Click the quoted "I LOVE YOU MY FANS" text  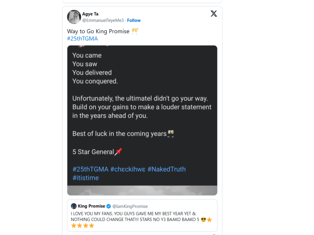pyautogui.click(x=133, y=214)
